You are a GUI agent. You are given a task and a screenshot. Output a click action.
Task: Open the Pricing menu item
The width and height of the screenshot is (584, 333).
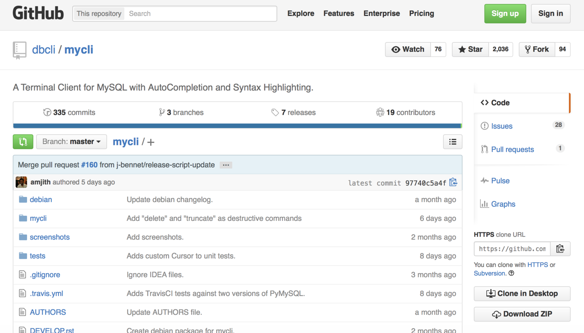point(422,13)
